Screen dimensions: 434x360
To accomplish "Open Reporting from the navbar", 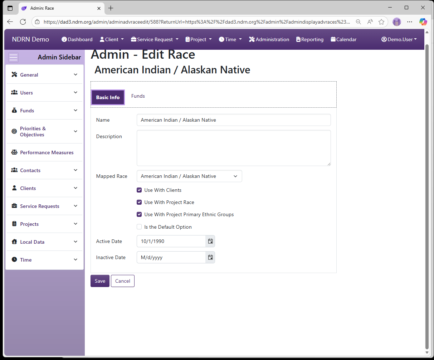I will pos(310,39).
